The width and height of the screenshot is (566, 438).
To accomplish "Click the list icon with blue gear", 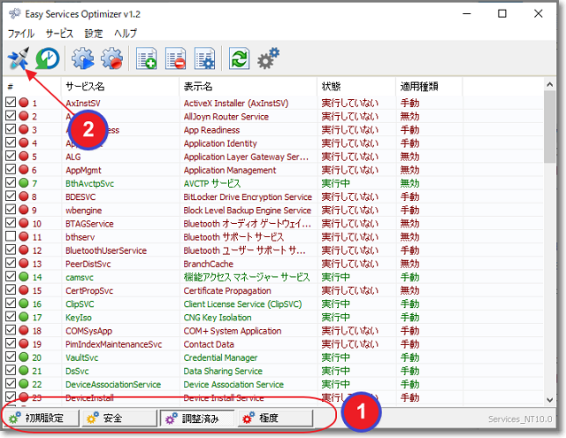I will (x=205, y=59).
